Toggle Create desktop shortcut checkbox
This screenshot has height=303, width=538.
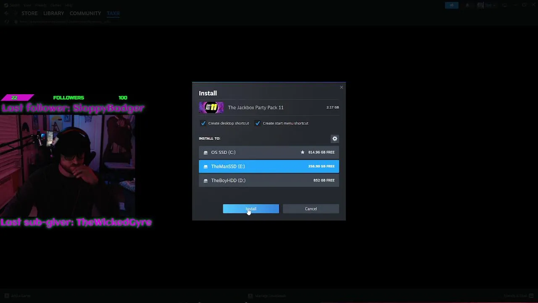coord(203,123)
